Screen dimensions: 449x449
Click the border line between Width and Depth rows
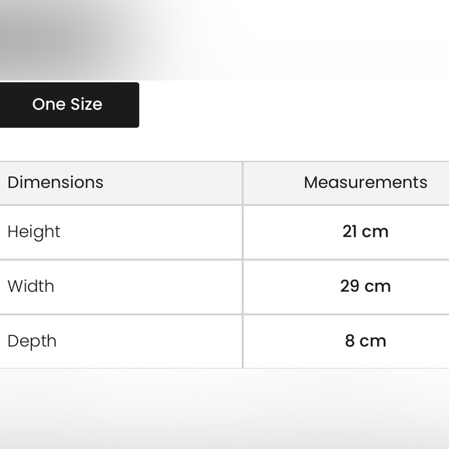(224, 314)
